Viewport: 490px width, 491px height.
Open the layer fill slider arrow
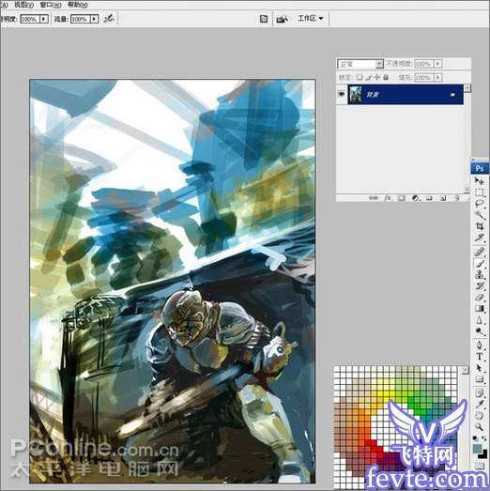(438, 77)
